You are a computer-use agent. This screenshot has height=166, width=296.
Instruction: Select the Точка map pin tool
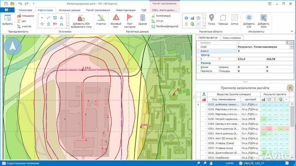click(211, 18)
